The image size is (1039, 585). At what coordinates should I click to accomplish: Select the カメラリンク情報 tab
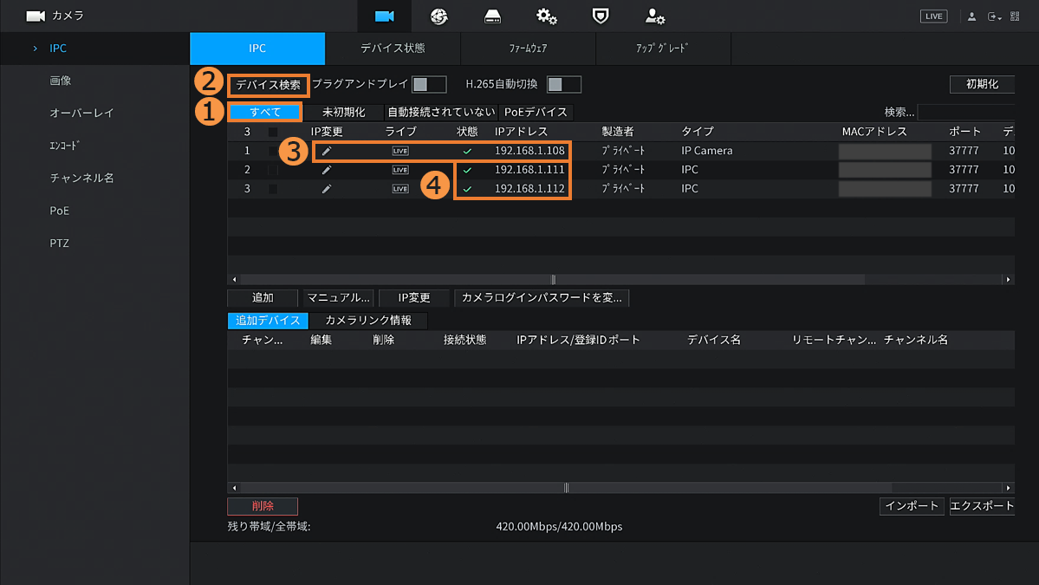(x=368, y=321)
